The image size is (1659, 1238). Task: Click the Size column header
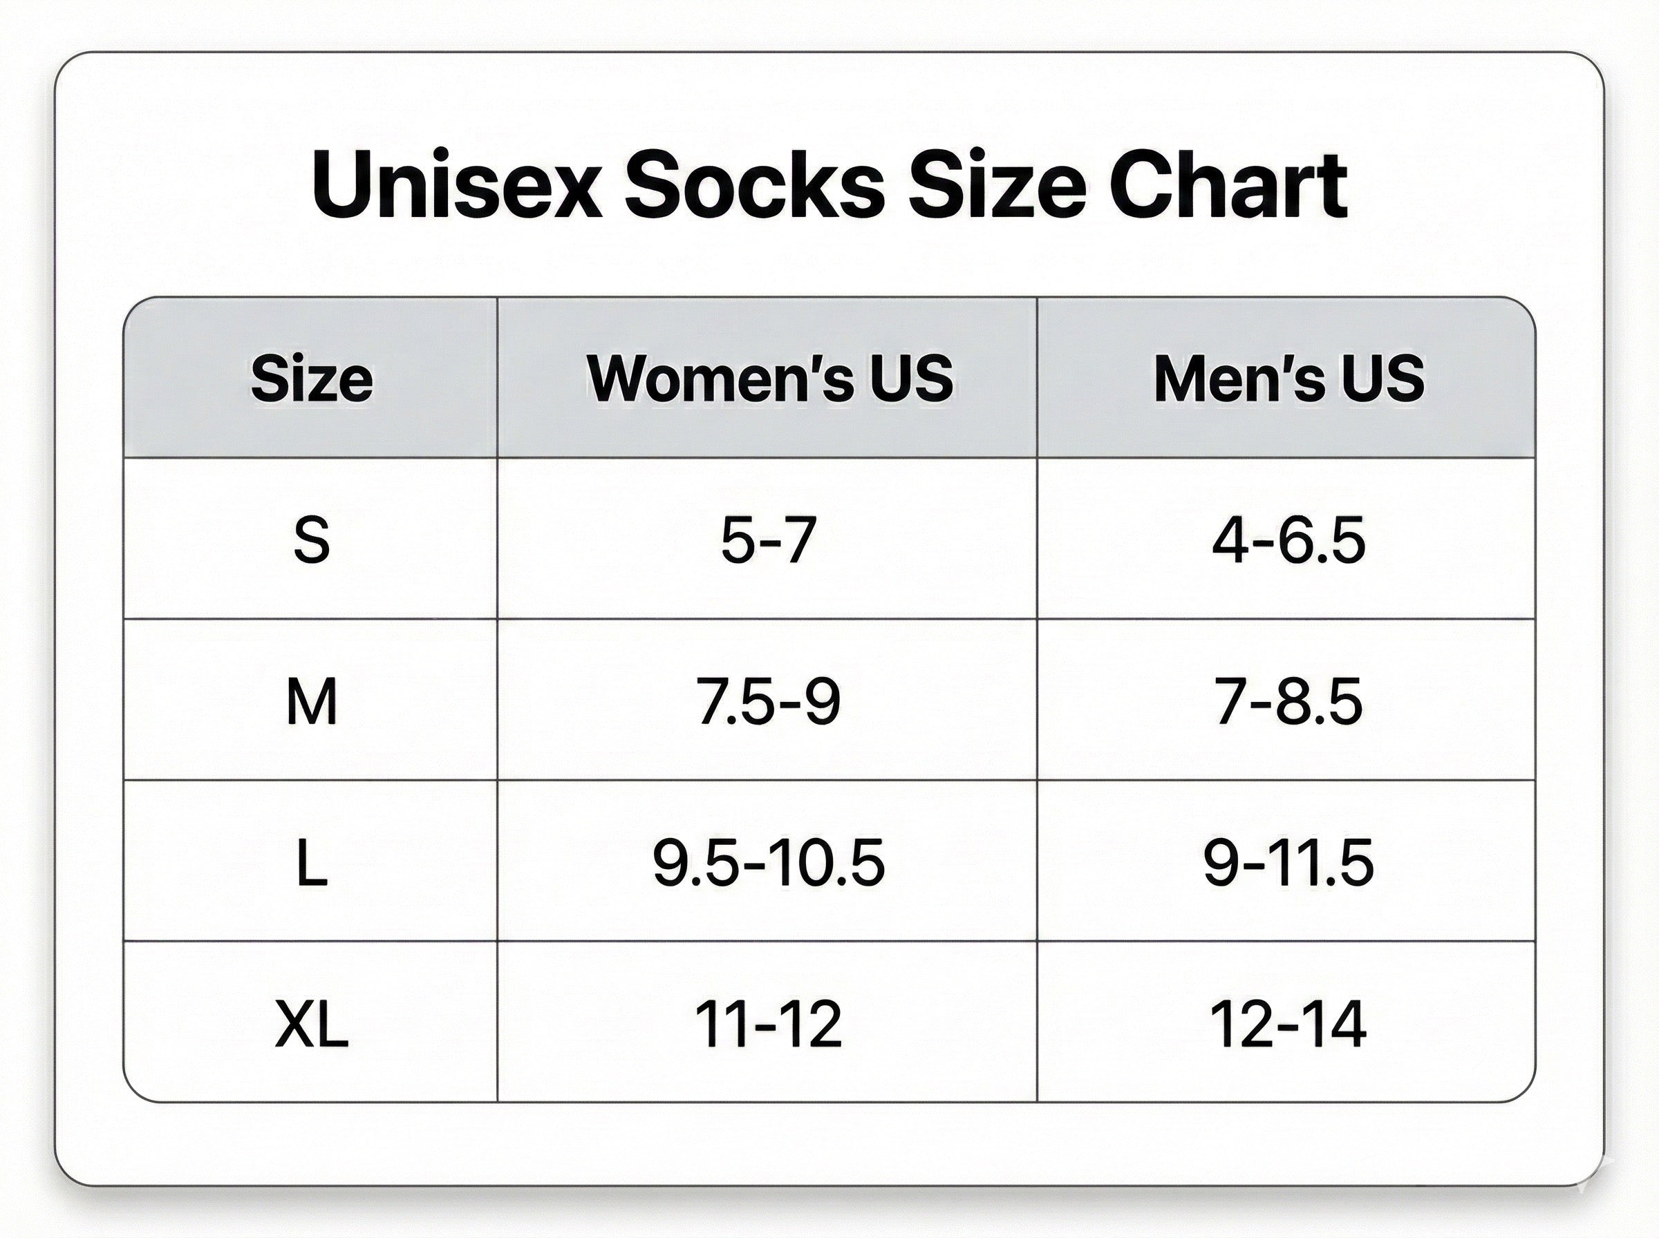pyautogui.click(x=311, y=379)
